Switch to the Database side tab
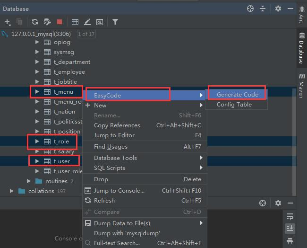This screenshot has height=248, width=307. tap(302, 48)
